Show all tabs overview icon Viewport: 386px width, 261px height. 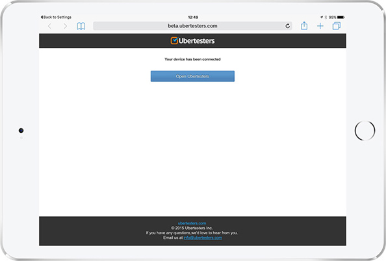click(x=337, y=26)
